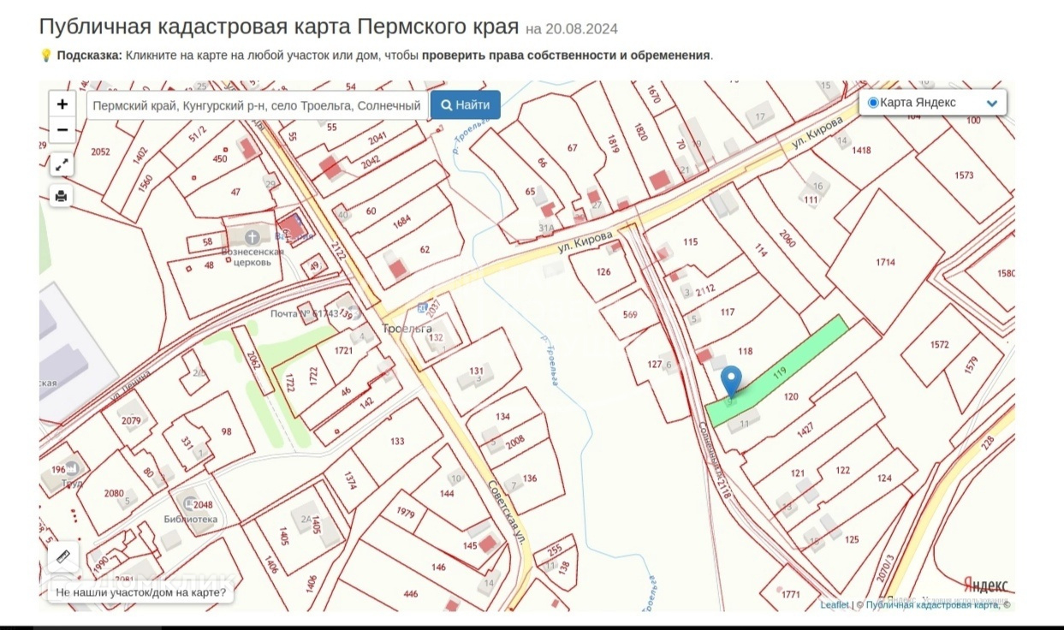Select parcel 131 on the map
Image resolution: width=1064 pixels, height=630 pixels.
point(477,371)
